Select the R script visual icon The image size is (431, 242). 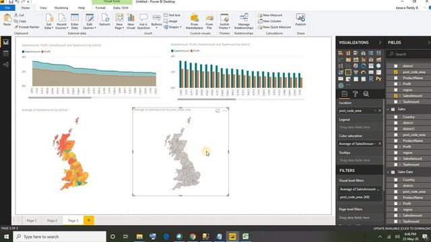371,79
